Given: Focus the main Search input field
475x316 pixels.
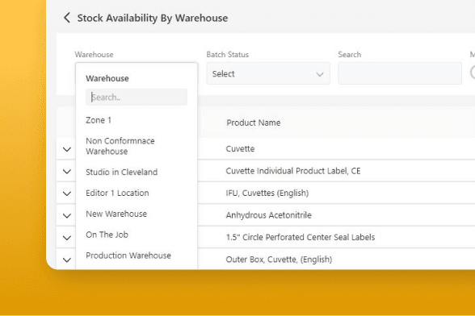Looking at the screenshot, I should 400,73.
